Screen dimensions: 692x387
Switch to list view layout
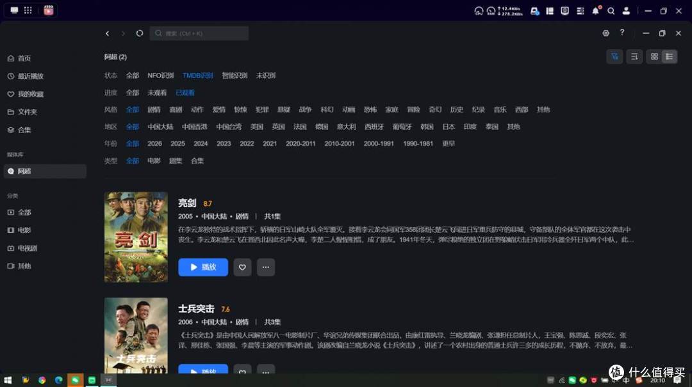[669, 56]
